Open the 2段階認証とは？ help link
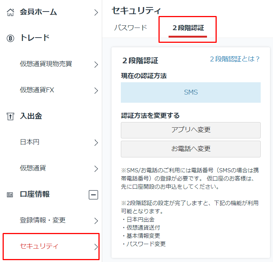This screenshot has height=262, width=273. (x=235, y=59)
